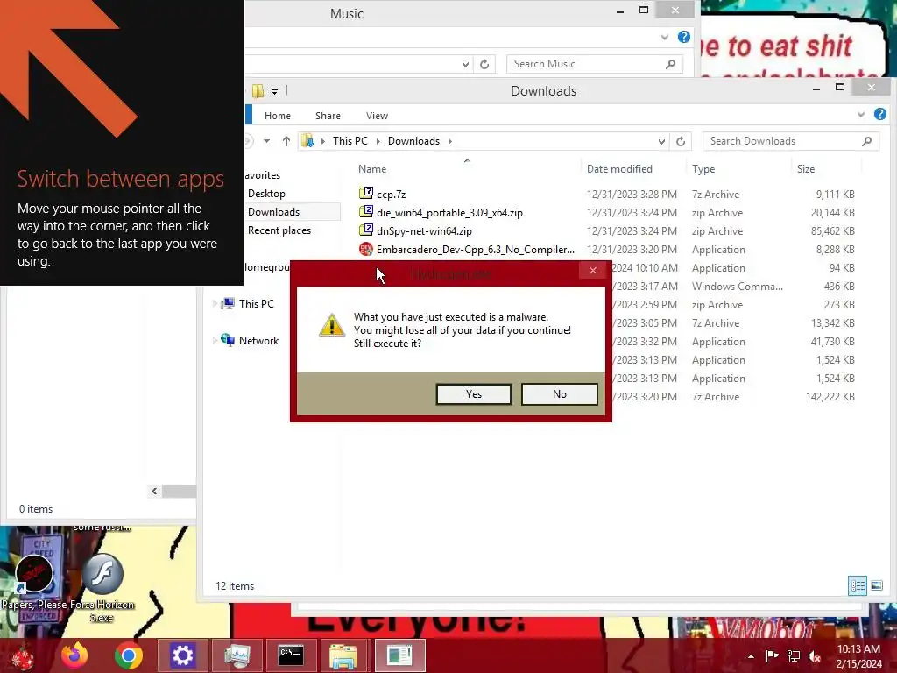Select Embarcadero_Dev-Cpp installer file
Viewport: 897px width, 673px height.
tap(476, 250)
